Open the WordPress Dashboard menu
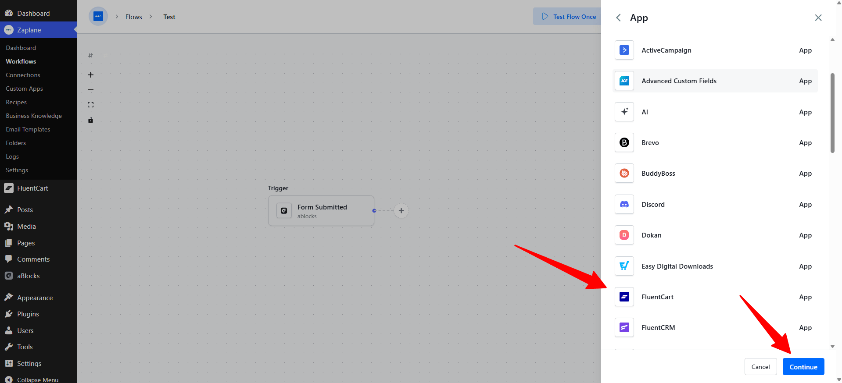Viewport: 842px width, 383px height. tap(39, 13)
